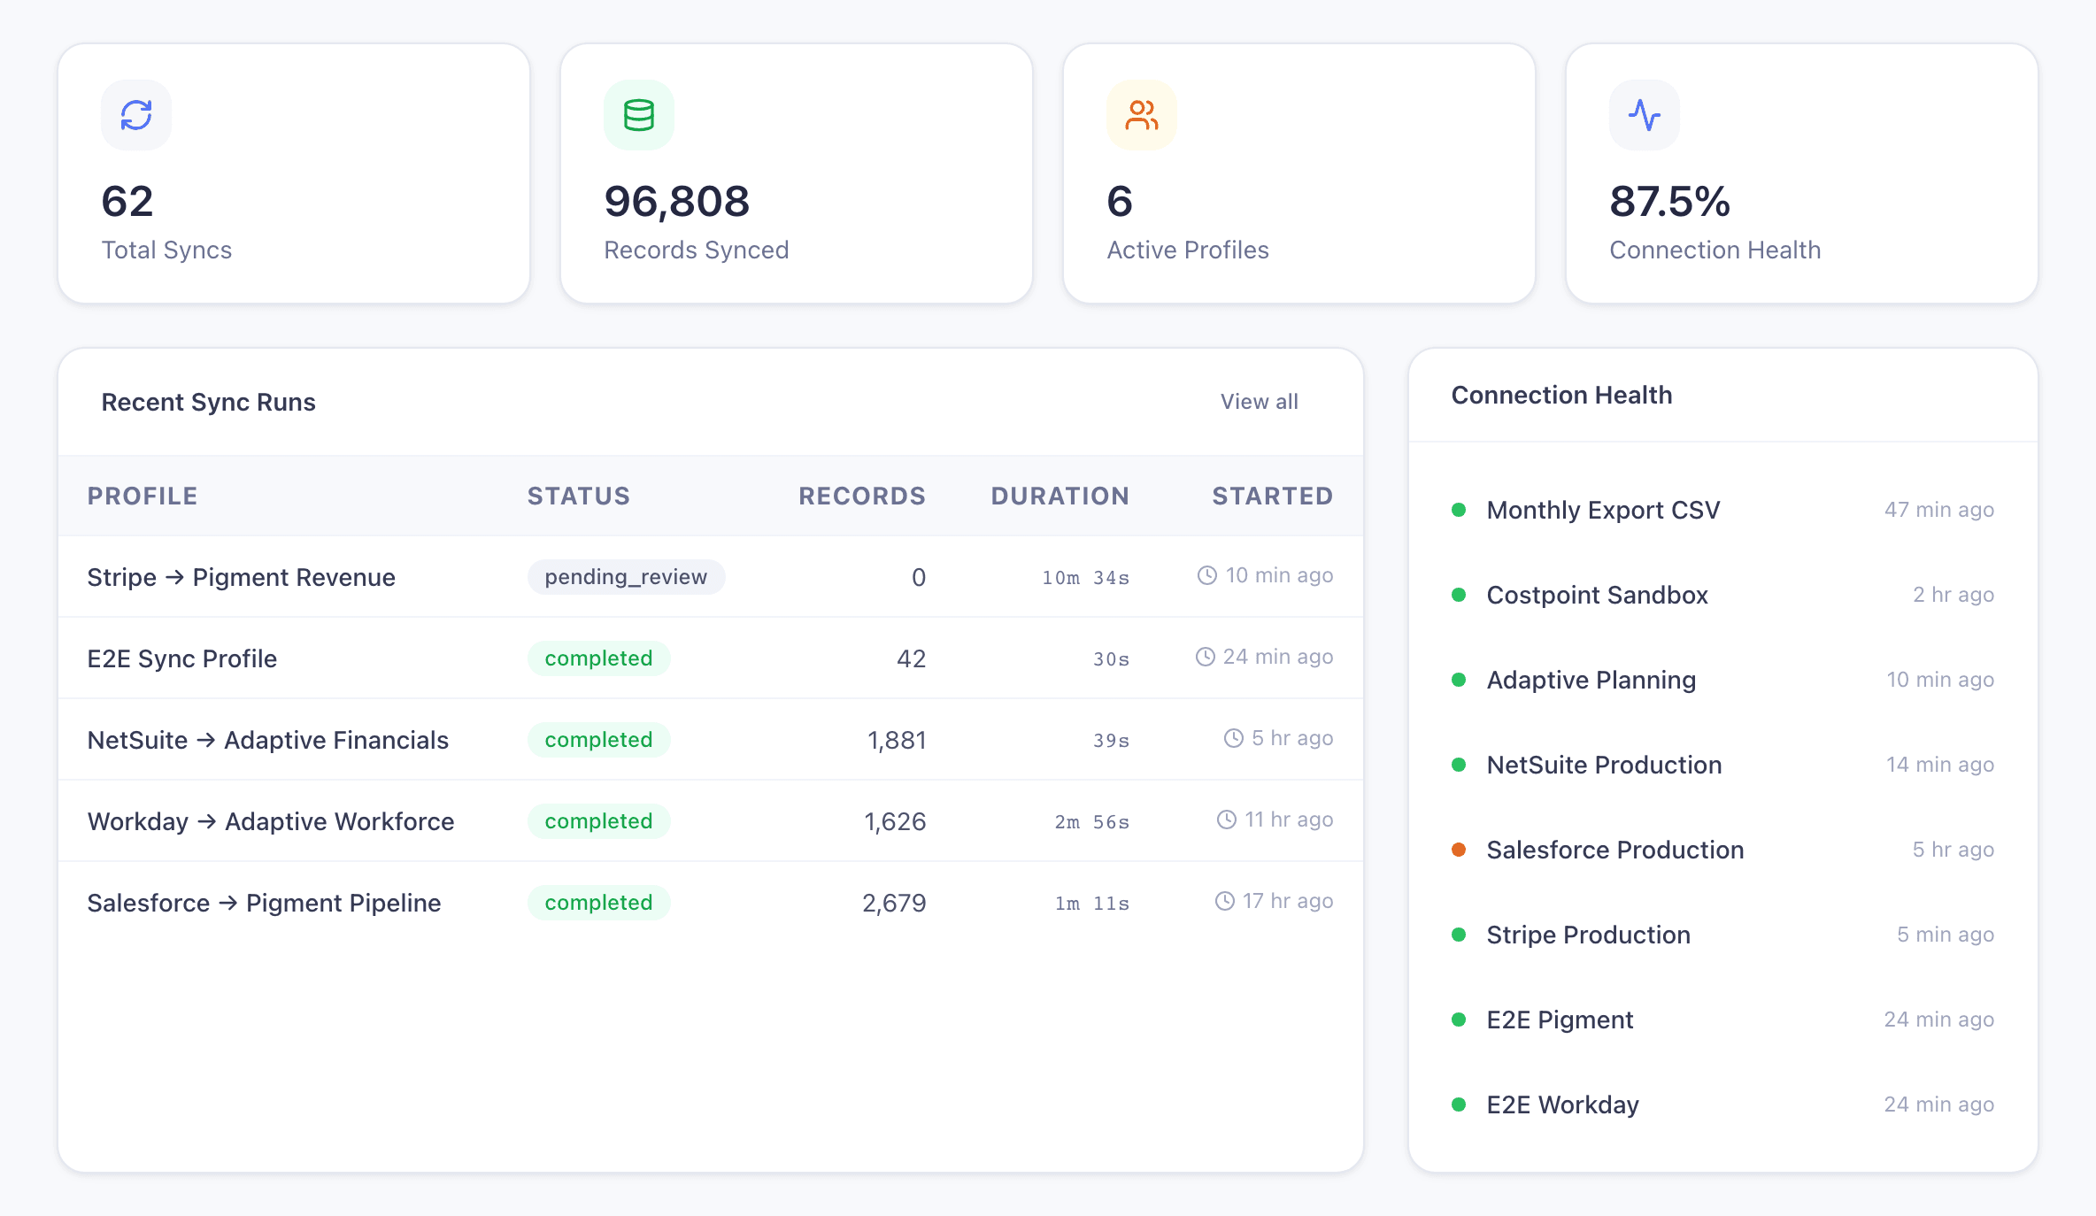Click the people icon on Active Profiles card

(1141, 113)
